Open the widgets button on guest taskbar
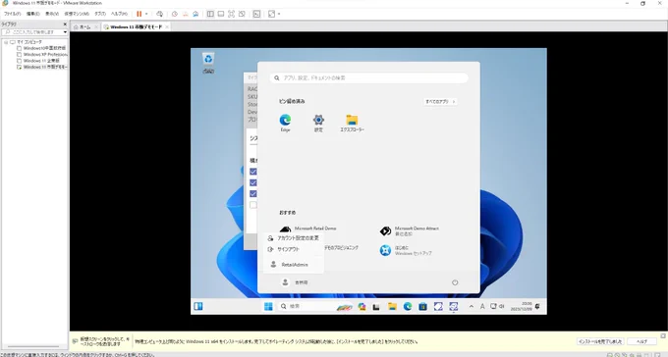The height and width of the screenshot is (357, 668). click(x=198, y=306)
